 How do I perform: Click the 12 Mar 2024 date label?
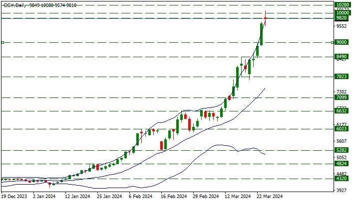click(x=238, y=197)
